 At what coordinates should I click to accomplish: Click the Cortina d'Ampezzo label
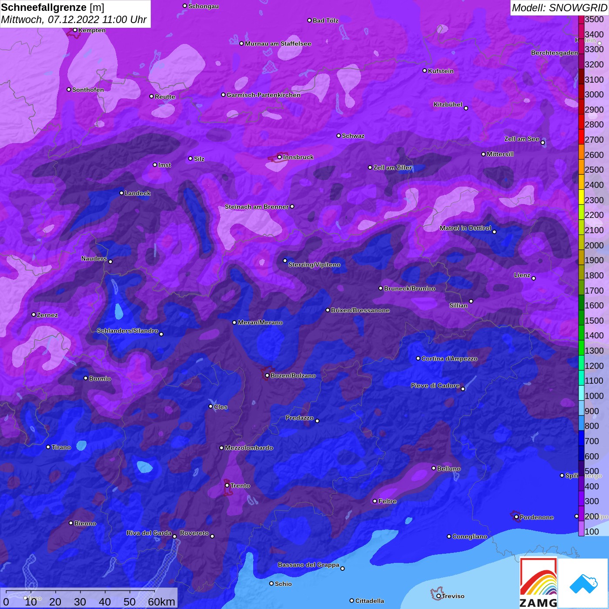[449, 358]
